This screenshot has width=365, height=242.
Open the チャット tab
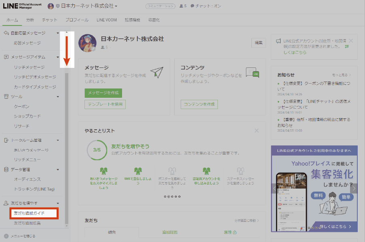(50, 20)
